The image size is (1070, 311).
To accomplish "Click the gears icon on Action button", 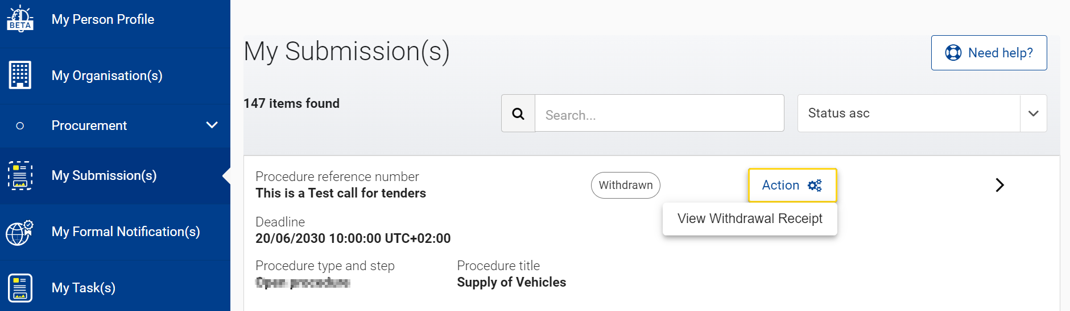I will click(x=815, y=186).
